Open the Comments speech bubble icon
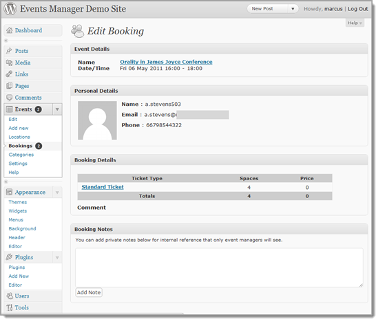This screenshot has width=376, height=319. [9, 98]
